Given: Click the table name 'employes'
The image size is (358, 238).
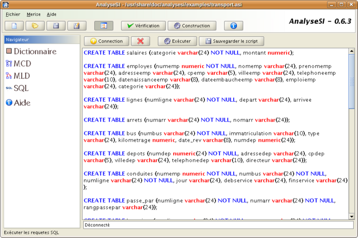Looking at the screenshot, I should (x=140, y=66).
